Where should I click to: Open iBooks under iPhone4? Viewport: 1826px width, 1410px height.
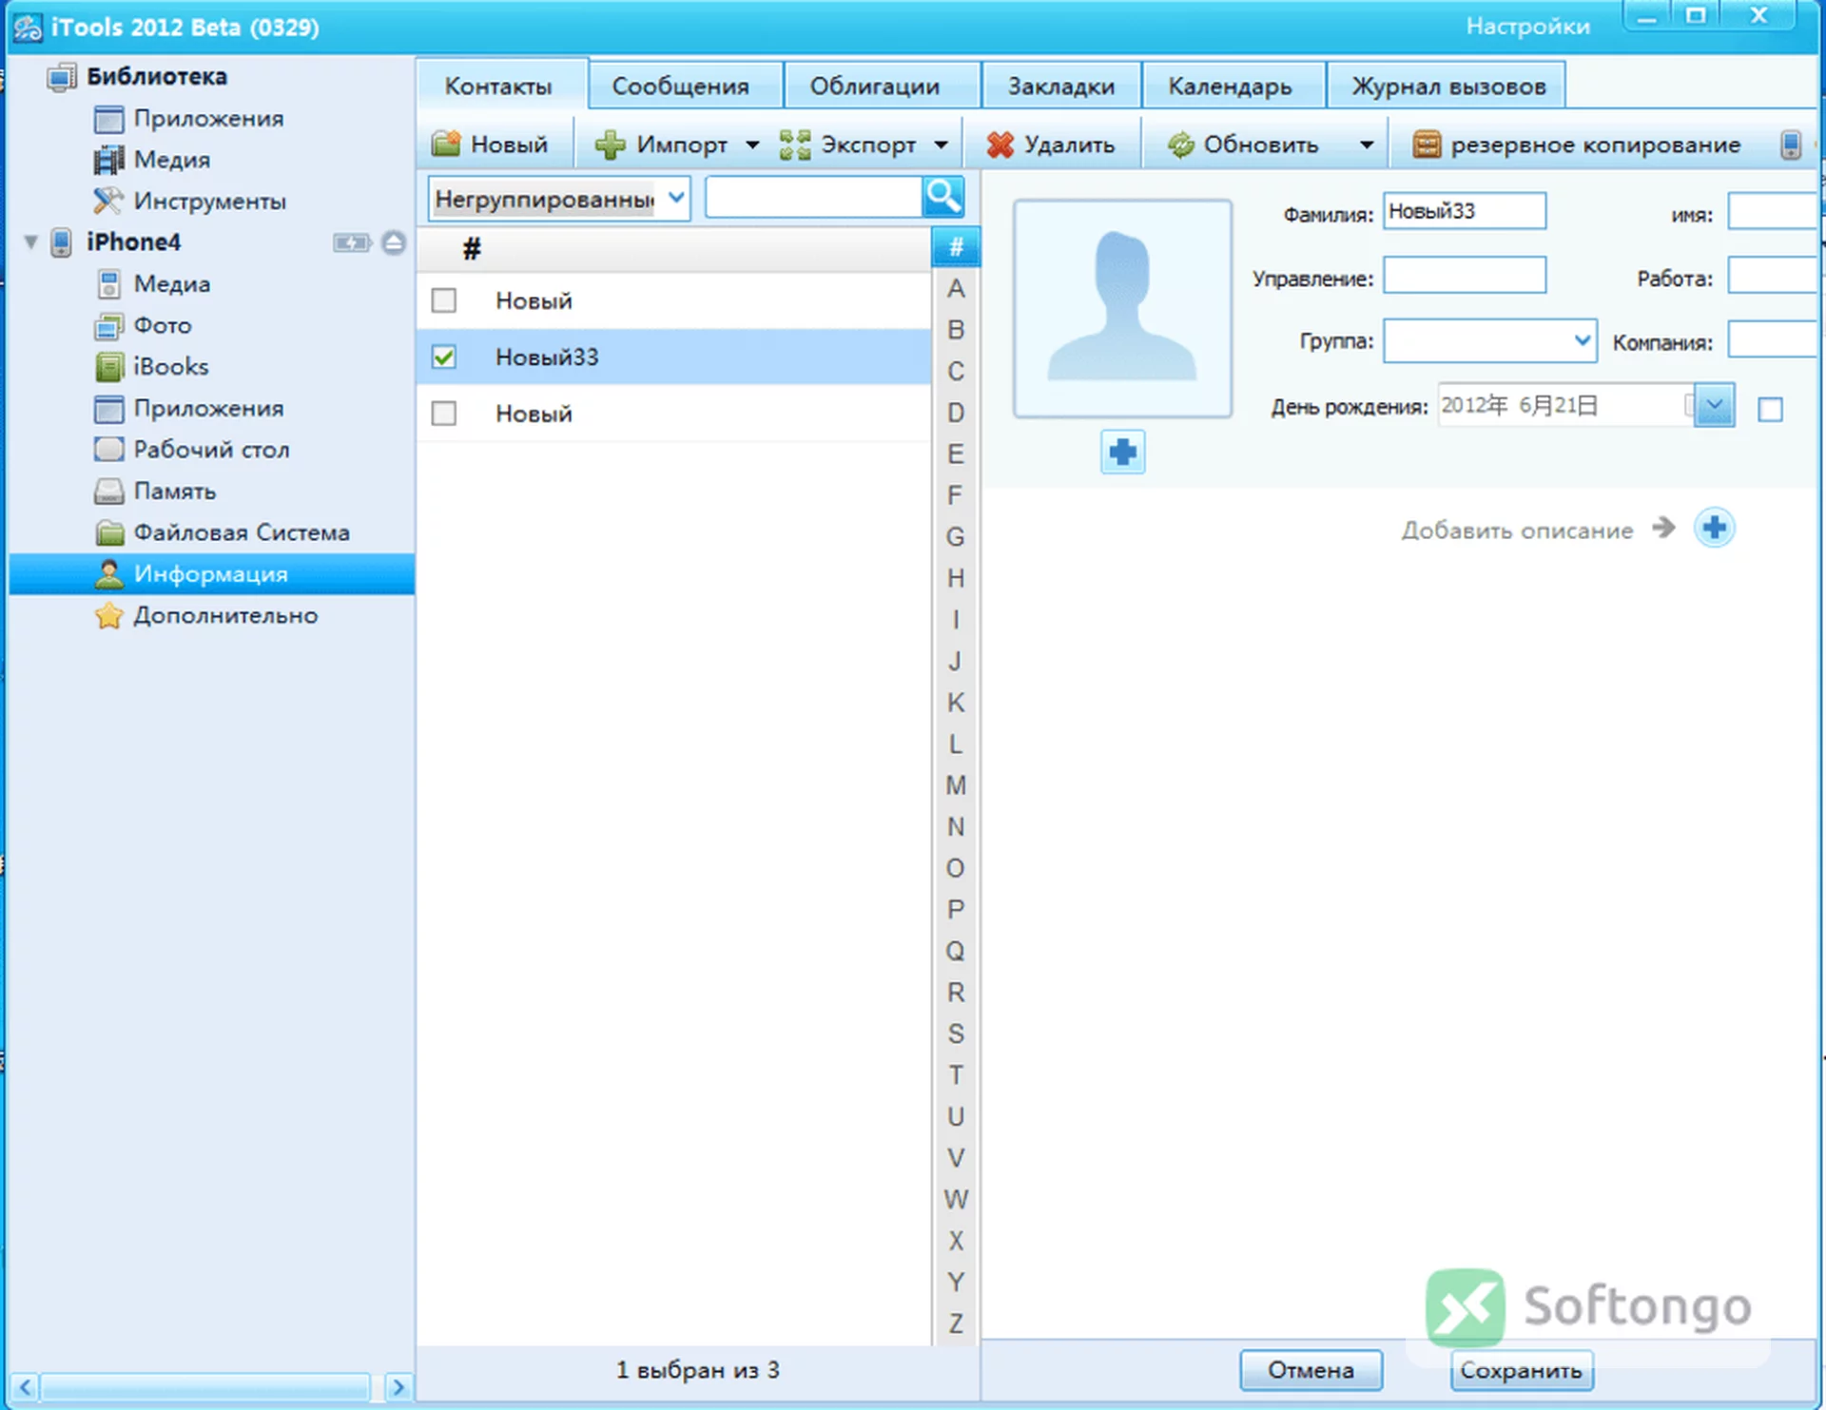point(151,366)
